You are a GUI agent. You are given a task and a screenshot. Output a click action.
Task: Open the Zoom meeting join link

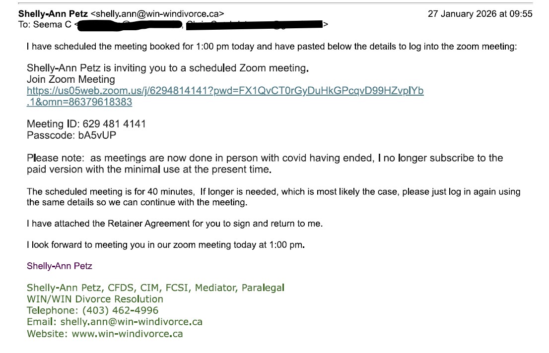(x=225, y=91)
